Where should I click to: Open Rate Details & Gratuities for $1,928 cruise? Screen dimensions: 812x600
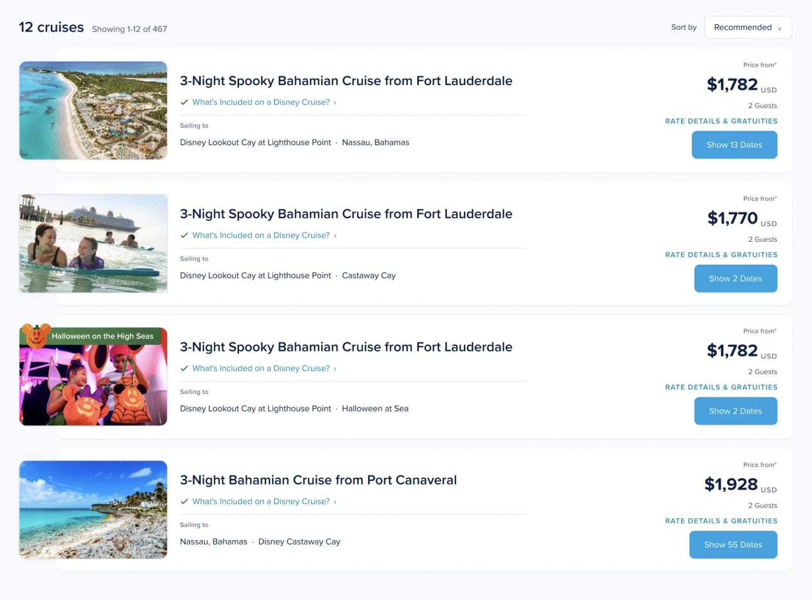point(721,521)
